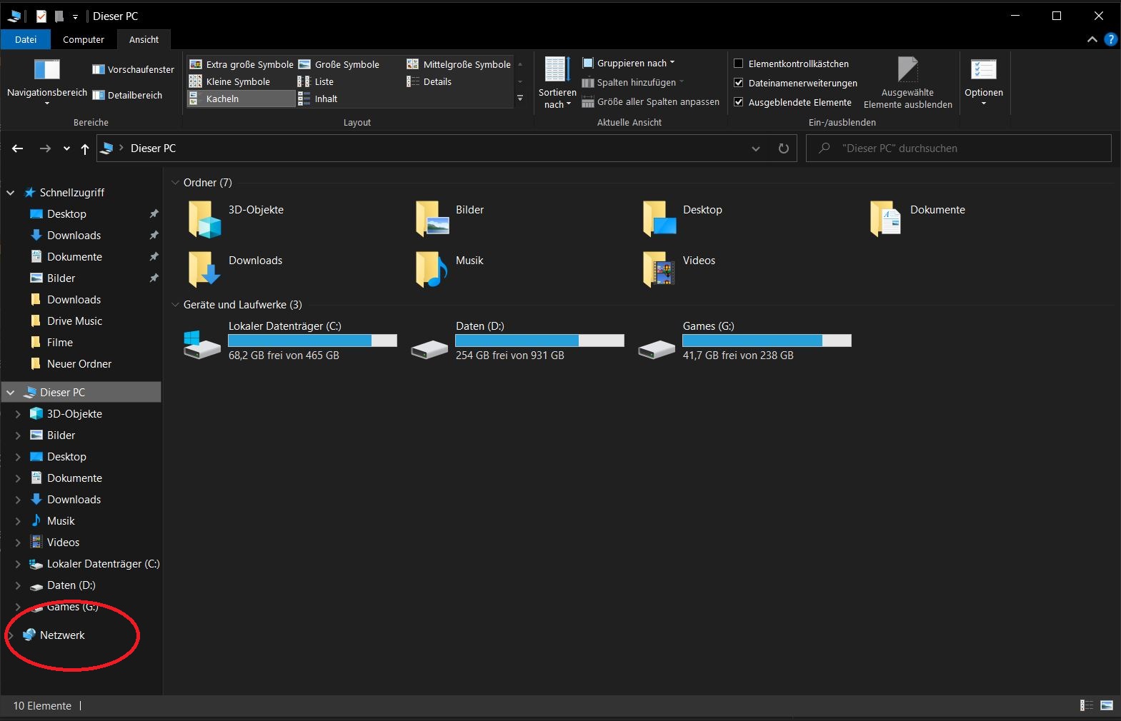Collapse the Dieser PC tree node
Viewport: 1121px width, 721px height.
tap(11, 393)
